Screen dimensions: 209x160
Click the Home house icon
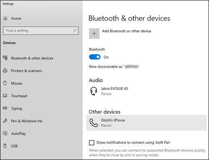click(x=5, y=18)
